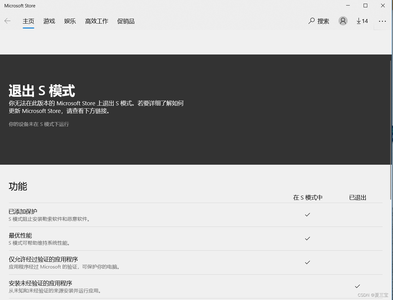Click checkmark in the 仅允许经过验证的应用程序 row

[x=308, y=262]
